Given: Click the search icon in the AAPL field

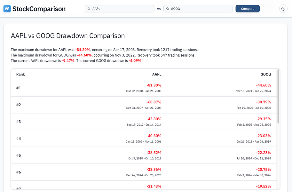Looking at the screenshot, I should point(89,9).
